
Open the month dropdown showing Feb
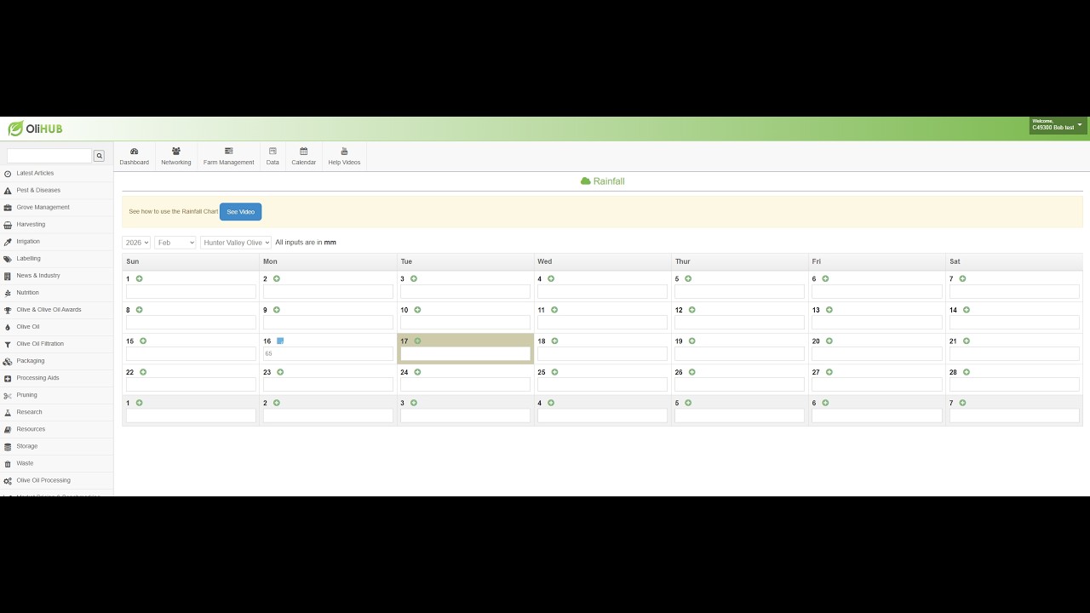pyautogui.click(x=175, y=243)
